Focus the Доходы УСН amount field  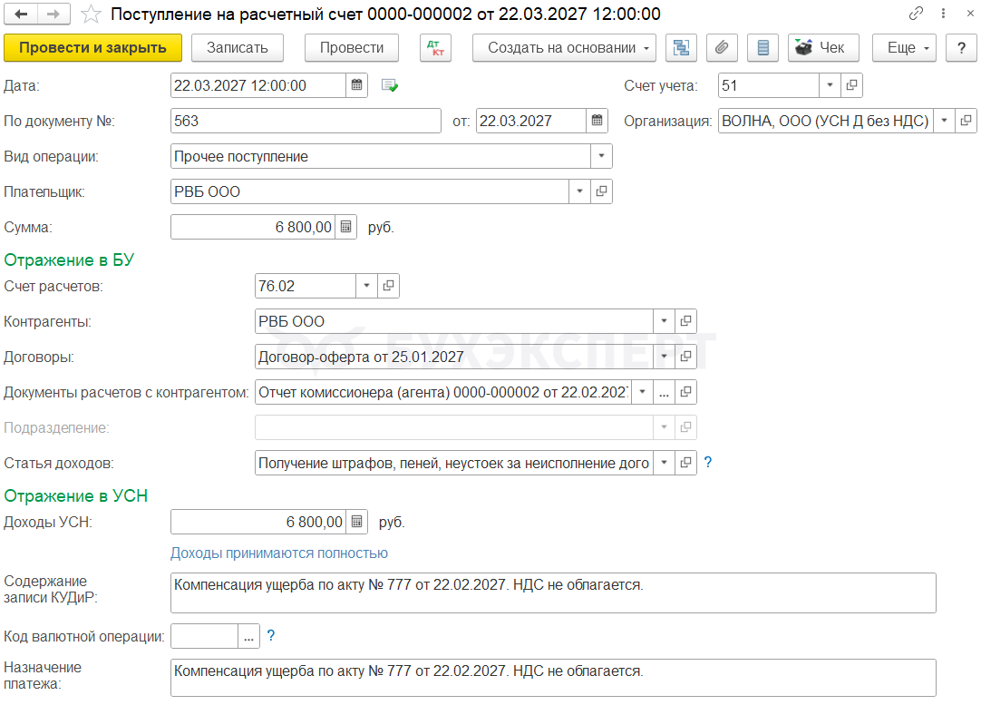257,523
